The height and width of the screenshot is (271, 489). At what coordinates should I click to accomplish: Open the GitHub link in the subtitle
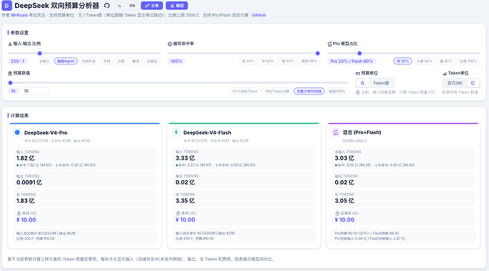point(259,15)
